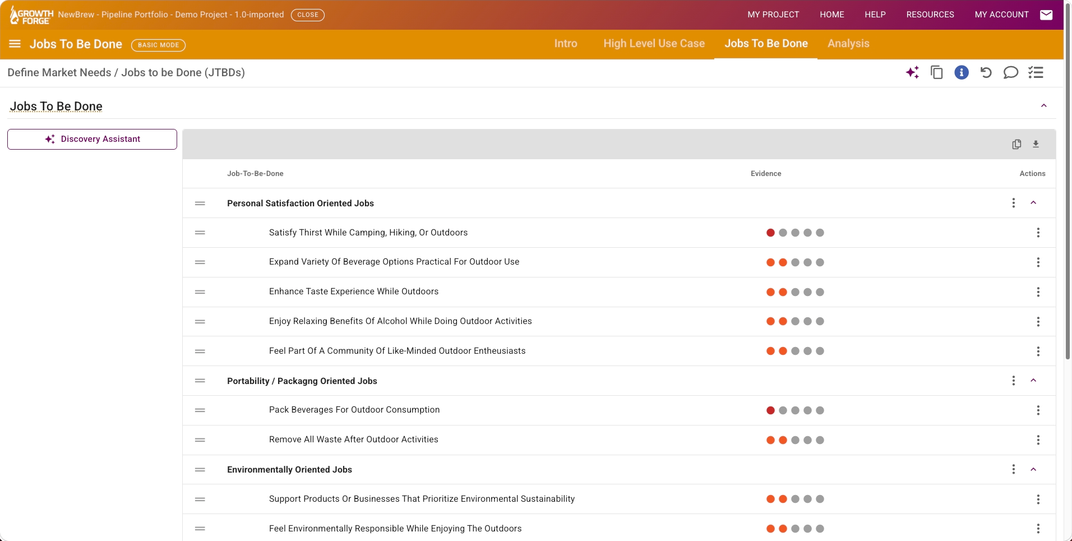Image resolution: width=1072 pixels, height=541 pixels.
Task: Open actions menu for Feel Environmentally Responsible row
Action: pos(1038,529)
